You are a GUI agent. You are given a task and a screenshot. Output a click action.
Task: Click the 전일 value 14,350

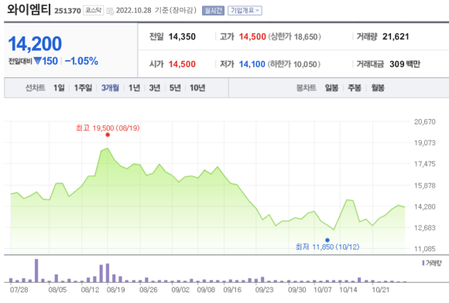[x=182, y=36]
